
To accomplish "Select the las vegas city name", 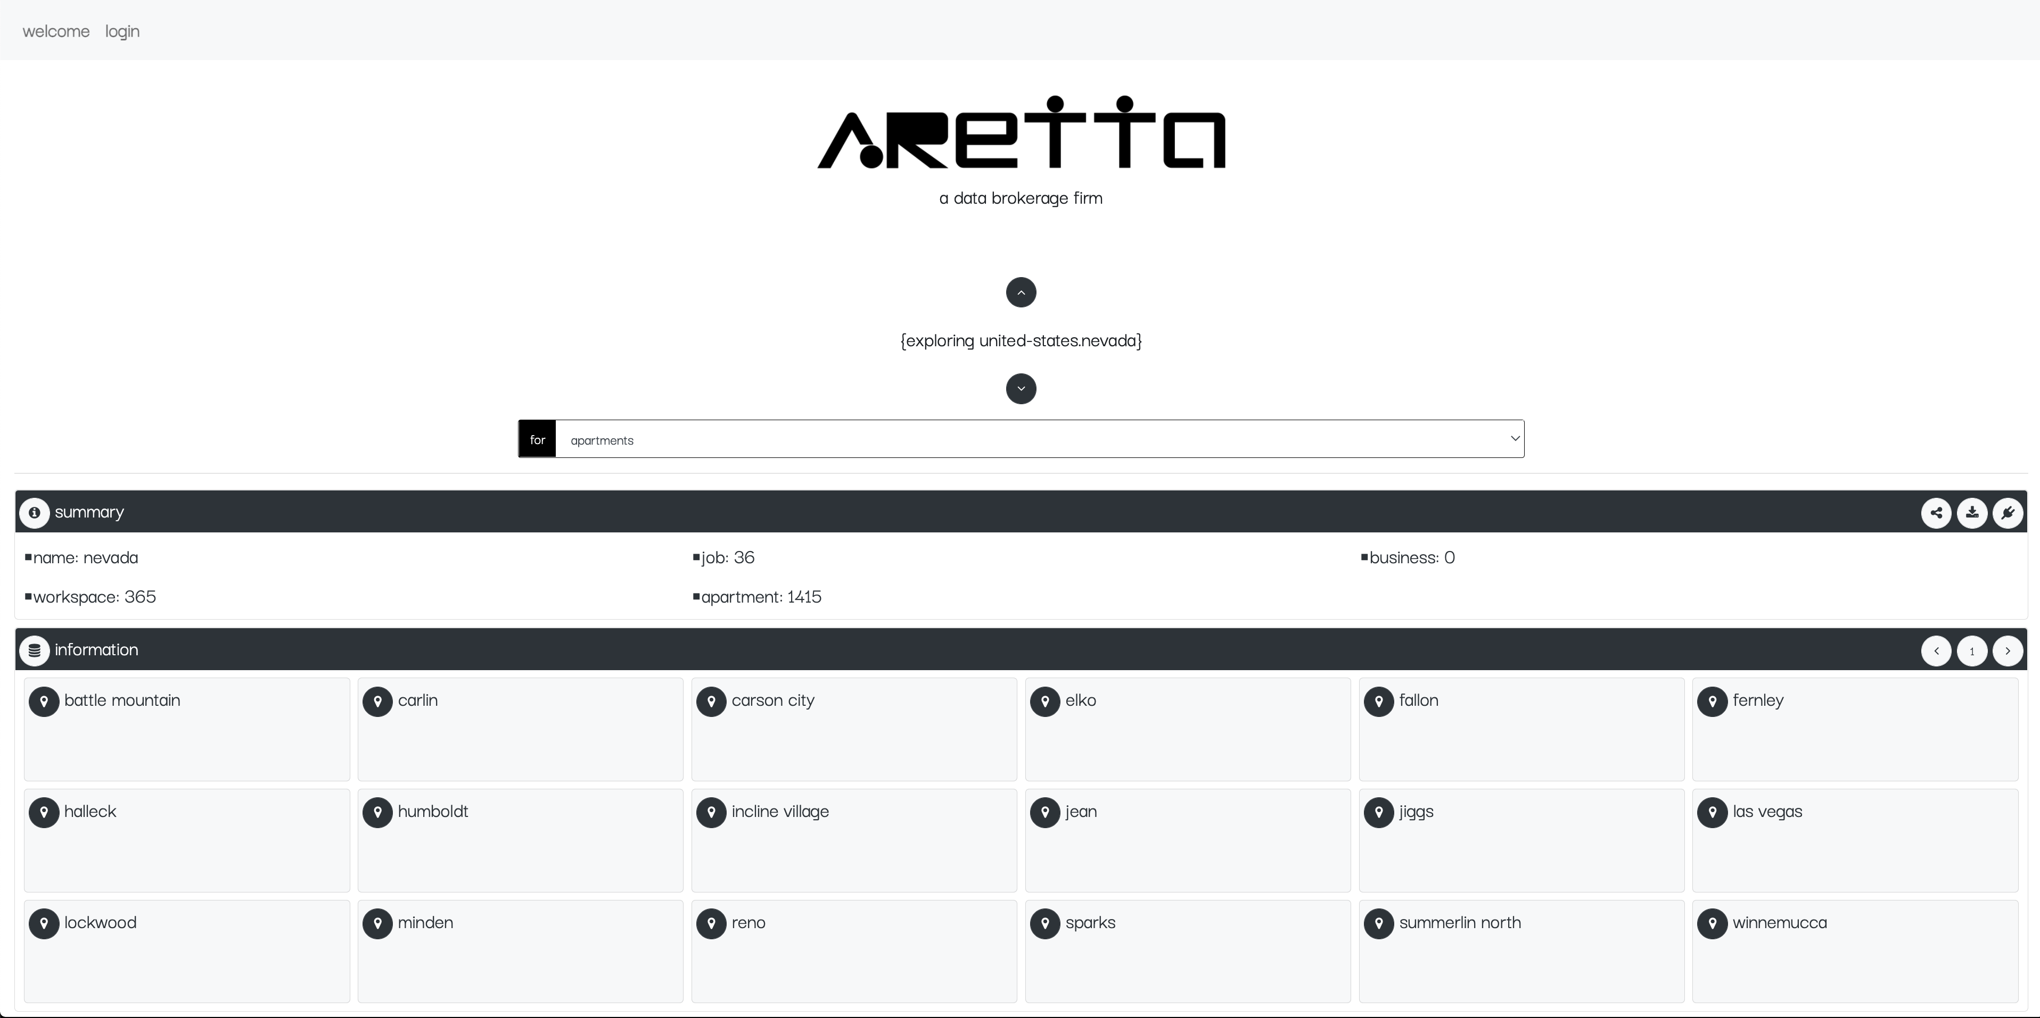I will pyautogui.click(x=1767, y=812).
